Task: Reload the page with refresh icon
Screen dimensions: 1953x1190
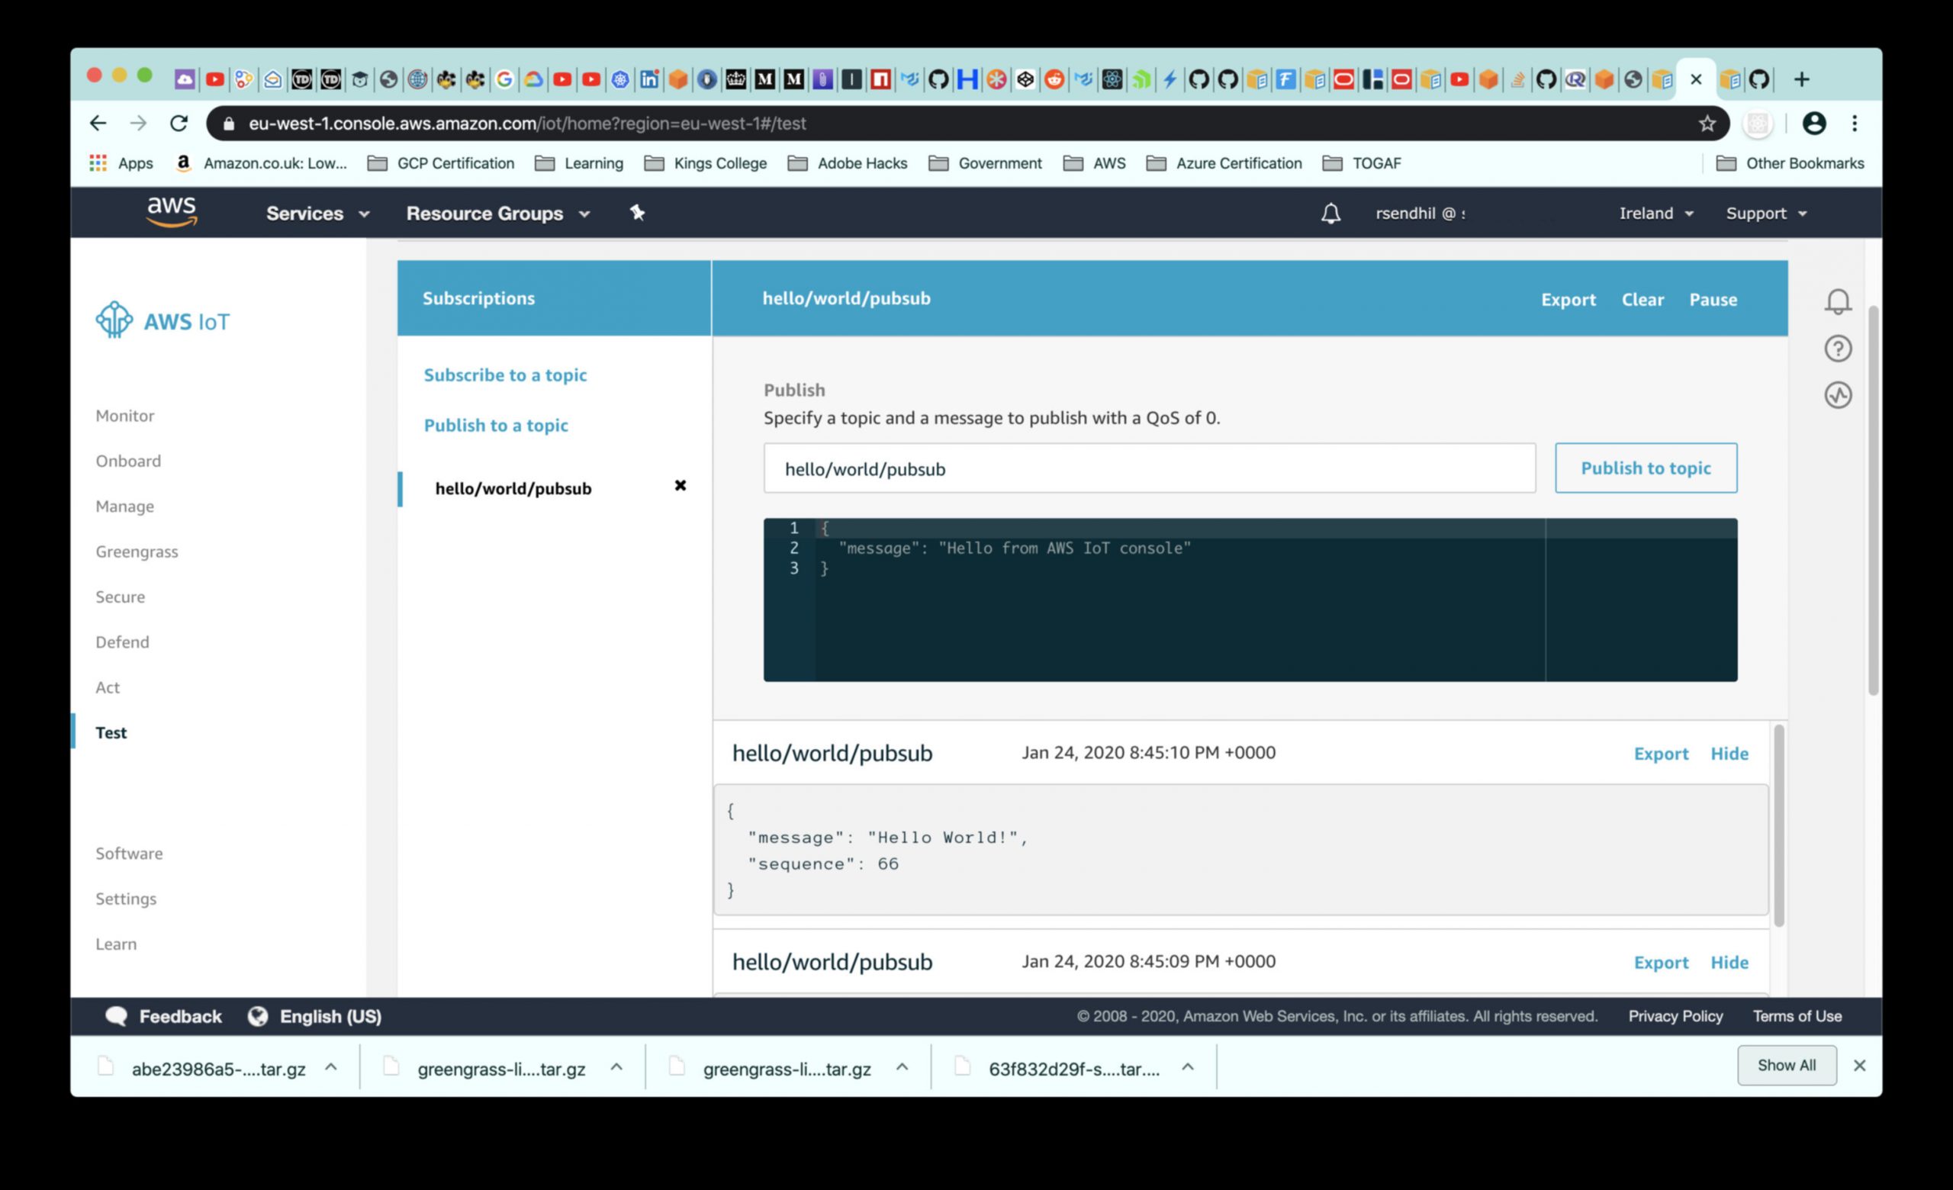Action: click(179, 124)
